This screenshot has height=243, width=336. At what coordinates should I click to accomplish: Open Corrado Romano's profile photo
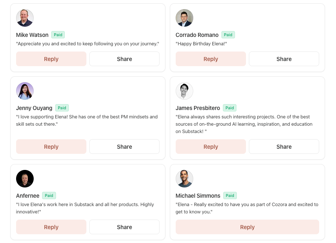pos(184,18)
